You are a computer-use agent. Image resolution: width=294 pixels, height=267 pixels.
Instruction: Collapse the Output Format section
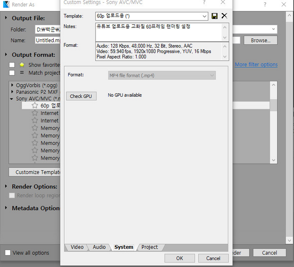click(6, 54)
